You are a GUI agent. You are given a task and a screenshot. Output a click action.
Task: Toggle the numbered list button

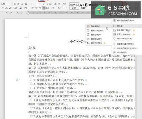(38, 4)
